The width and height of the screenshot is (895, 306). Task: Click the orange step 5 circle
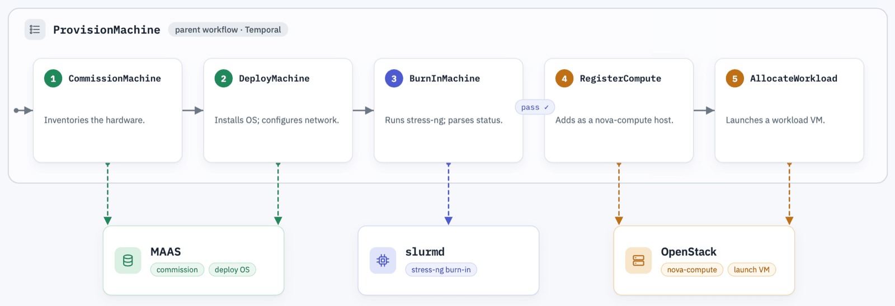pyautogui.click(x=735, y=78)
